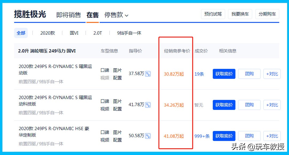Open loan calculator icon next to 41.78万
The image size is (289, 155).
point(148,105)
